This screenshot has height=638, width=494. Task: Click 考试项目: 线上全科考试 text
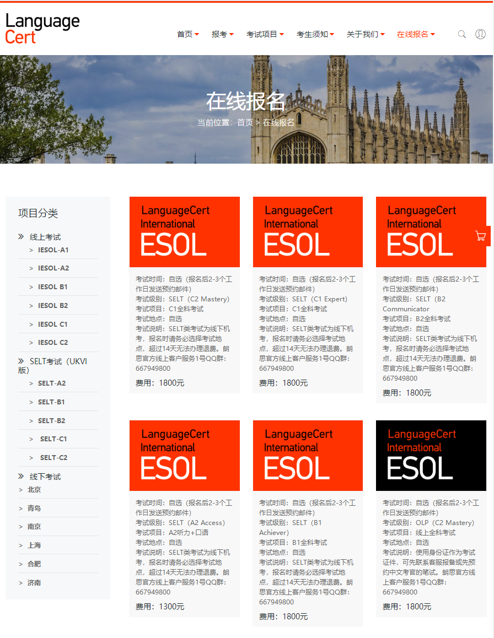pyautogui.click(x=419, y=533)
